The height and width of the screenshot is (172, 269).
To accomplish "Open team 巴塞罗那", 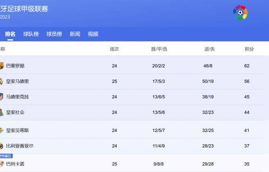I will pos(15,66).
